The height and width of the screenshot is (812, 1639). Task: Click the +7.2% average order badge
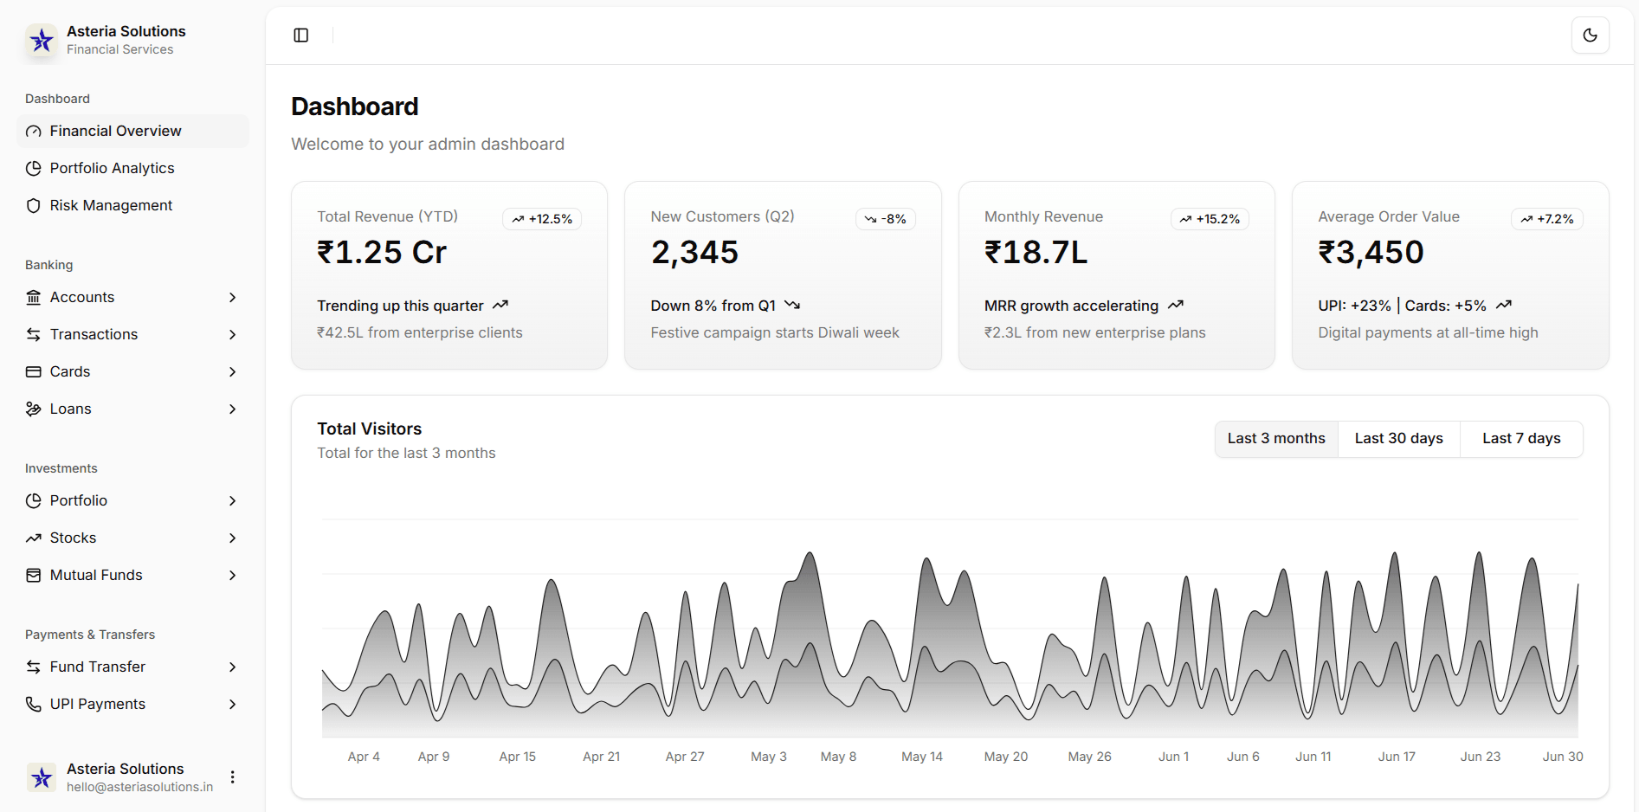(x=1547, y=220)
